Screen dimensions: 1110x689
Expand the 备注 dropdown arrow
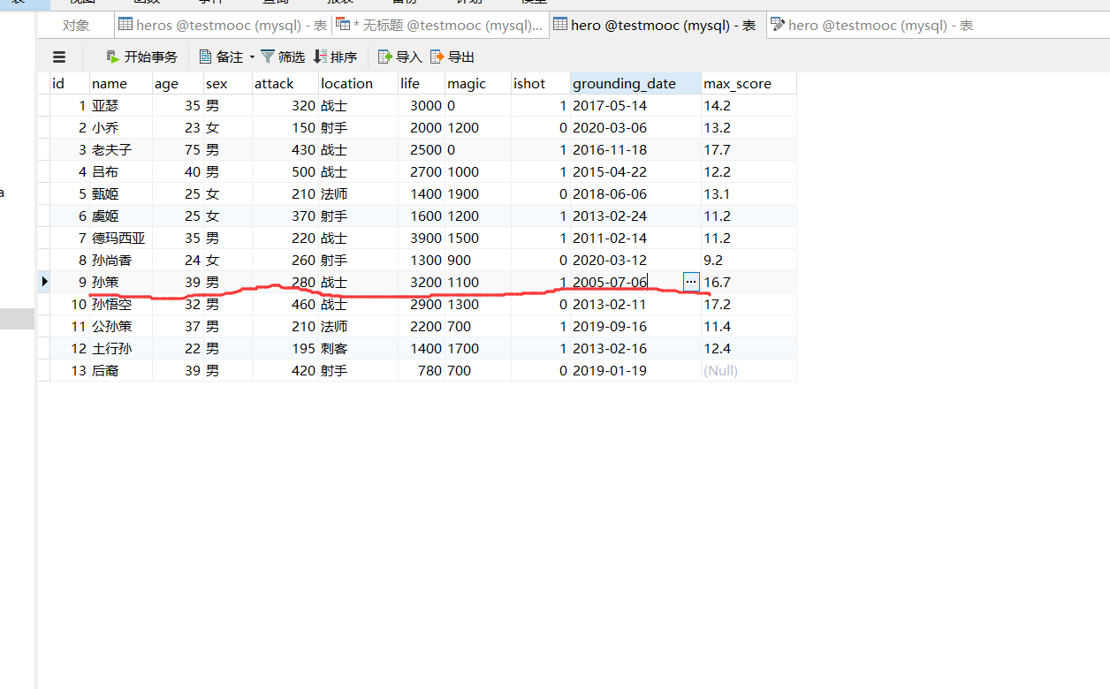click(x=252, y=57)
